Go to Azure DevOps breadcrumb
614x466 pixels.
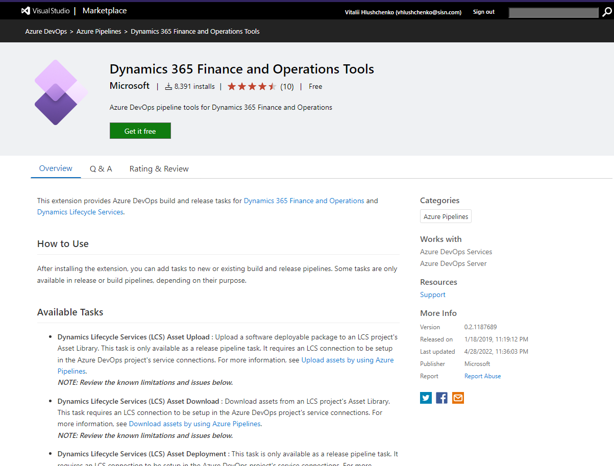click(x=46, y=32)
